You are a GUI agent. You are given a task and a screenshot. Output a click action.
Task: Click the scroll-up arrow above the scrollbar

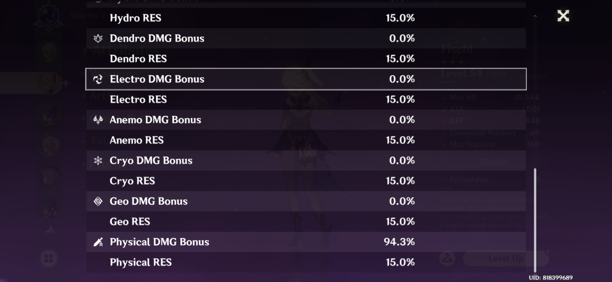coord(535,16)
